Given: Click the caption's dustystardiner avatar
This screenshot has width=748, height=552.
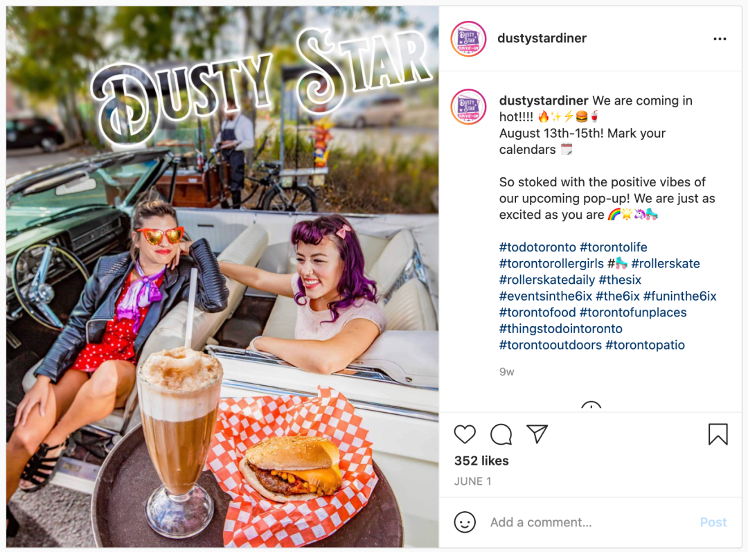Looking at the screenshot, I should [x=468, y=107].
